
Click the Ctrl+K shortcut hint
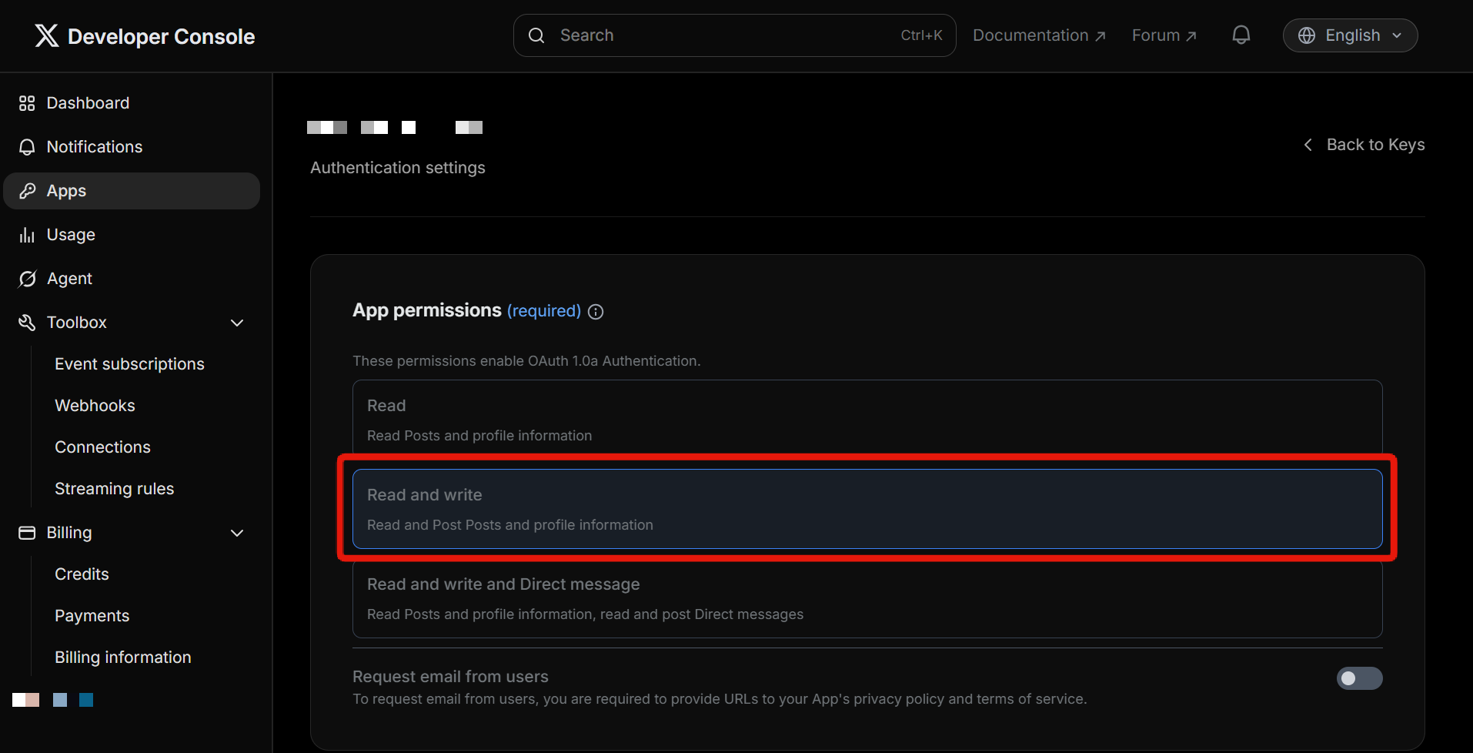tap(921, 35)
